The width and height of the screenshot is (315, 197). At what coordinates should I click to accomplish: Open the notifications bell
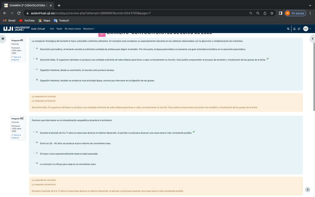click(x=294, y=29)
